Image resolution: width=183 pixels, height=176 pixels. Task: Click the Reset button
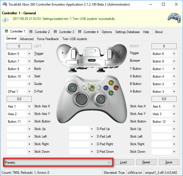point(146,162)
